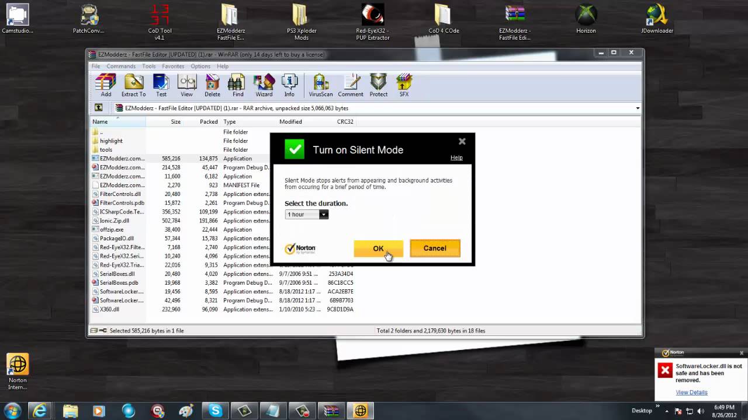Click the Comment toolbar icon

pos(351,85)
